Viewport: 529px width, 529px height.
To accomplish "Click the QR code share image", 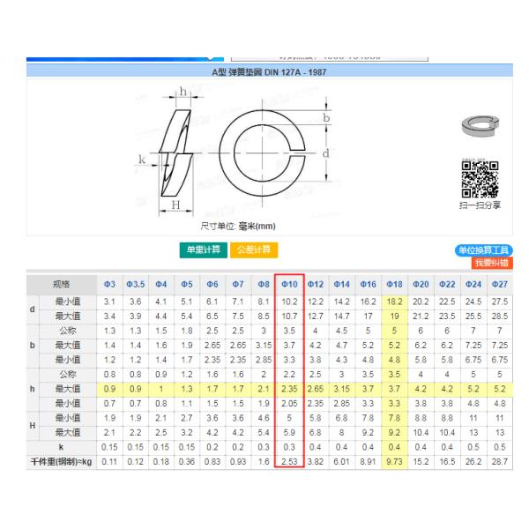I will point(480,177).
